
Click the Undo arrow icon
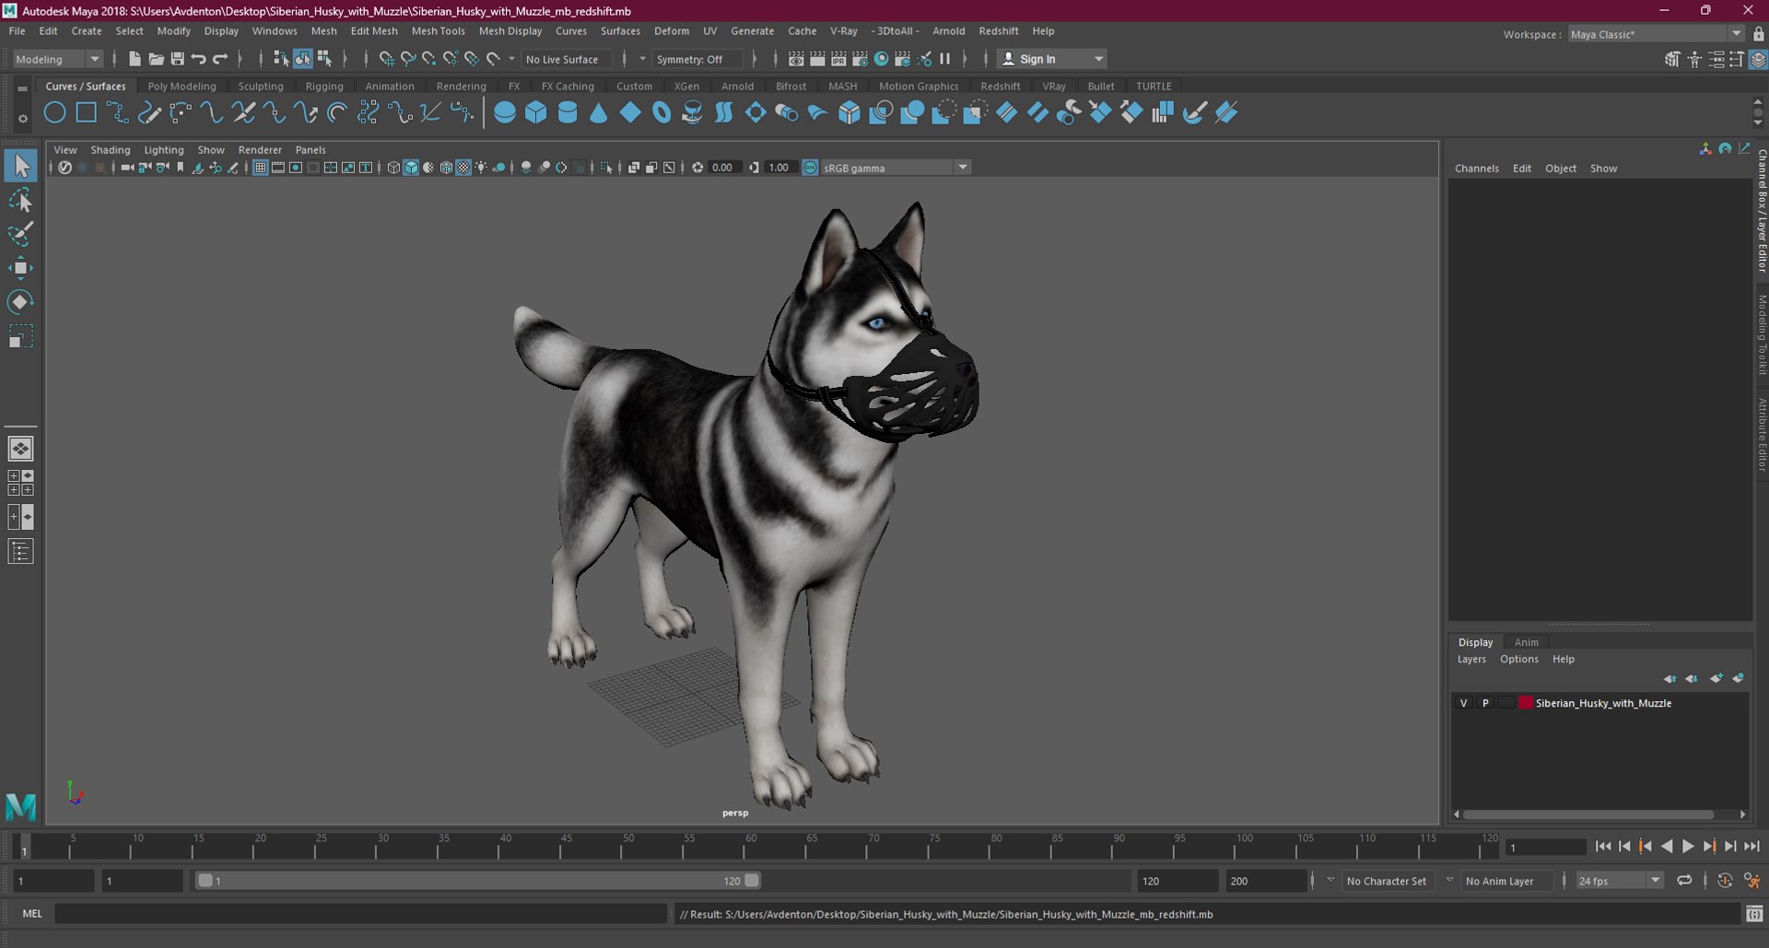pos(199,59)
